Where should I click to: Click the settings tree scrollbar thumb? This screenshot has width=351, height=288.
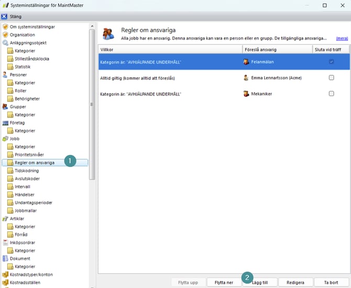point(92,105)
